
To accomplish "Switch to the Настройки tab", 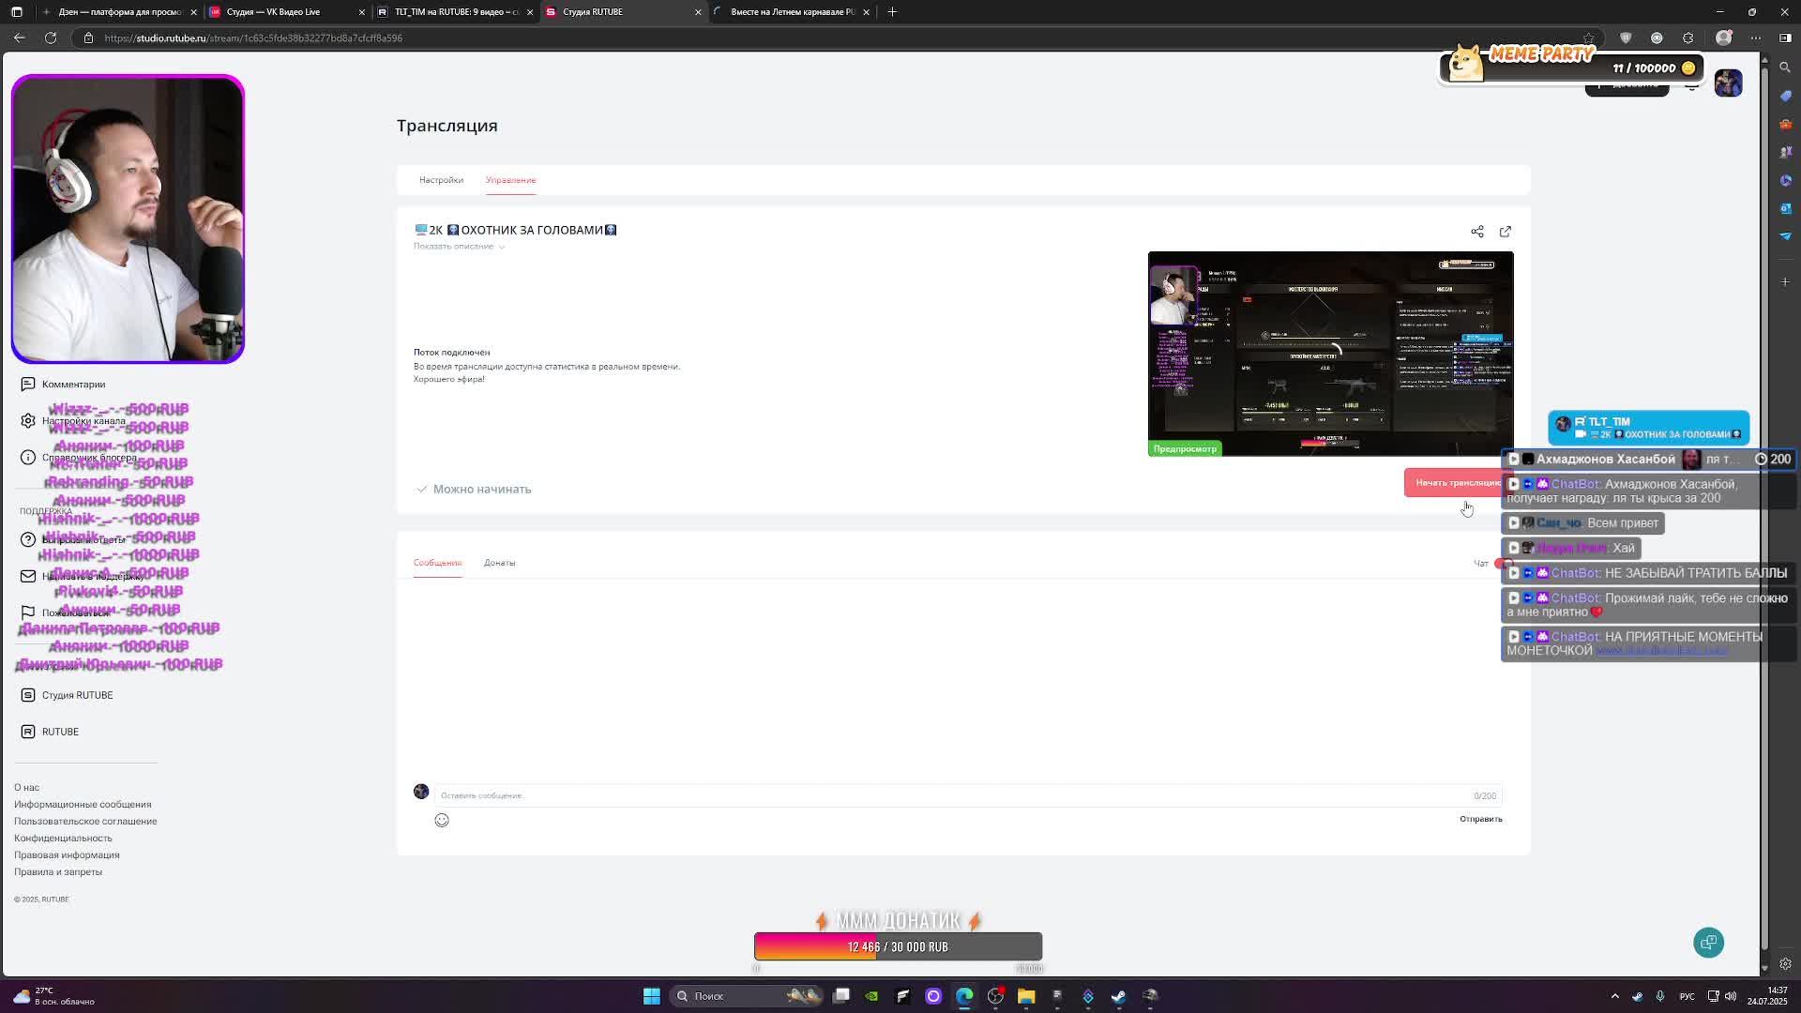I will click(x=441, y=180).
